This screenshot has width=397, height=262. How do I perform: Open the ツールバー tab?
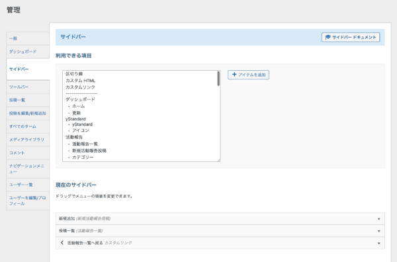[x=28, y=87]
